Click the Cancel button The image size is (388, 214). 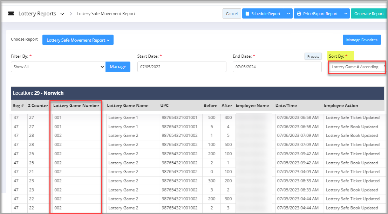tap(232, 14)
